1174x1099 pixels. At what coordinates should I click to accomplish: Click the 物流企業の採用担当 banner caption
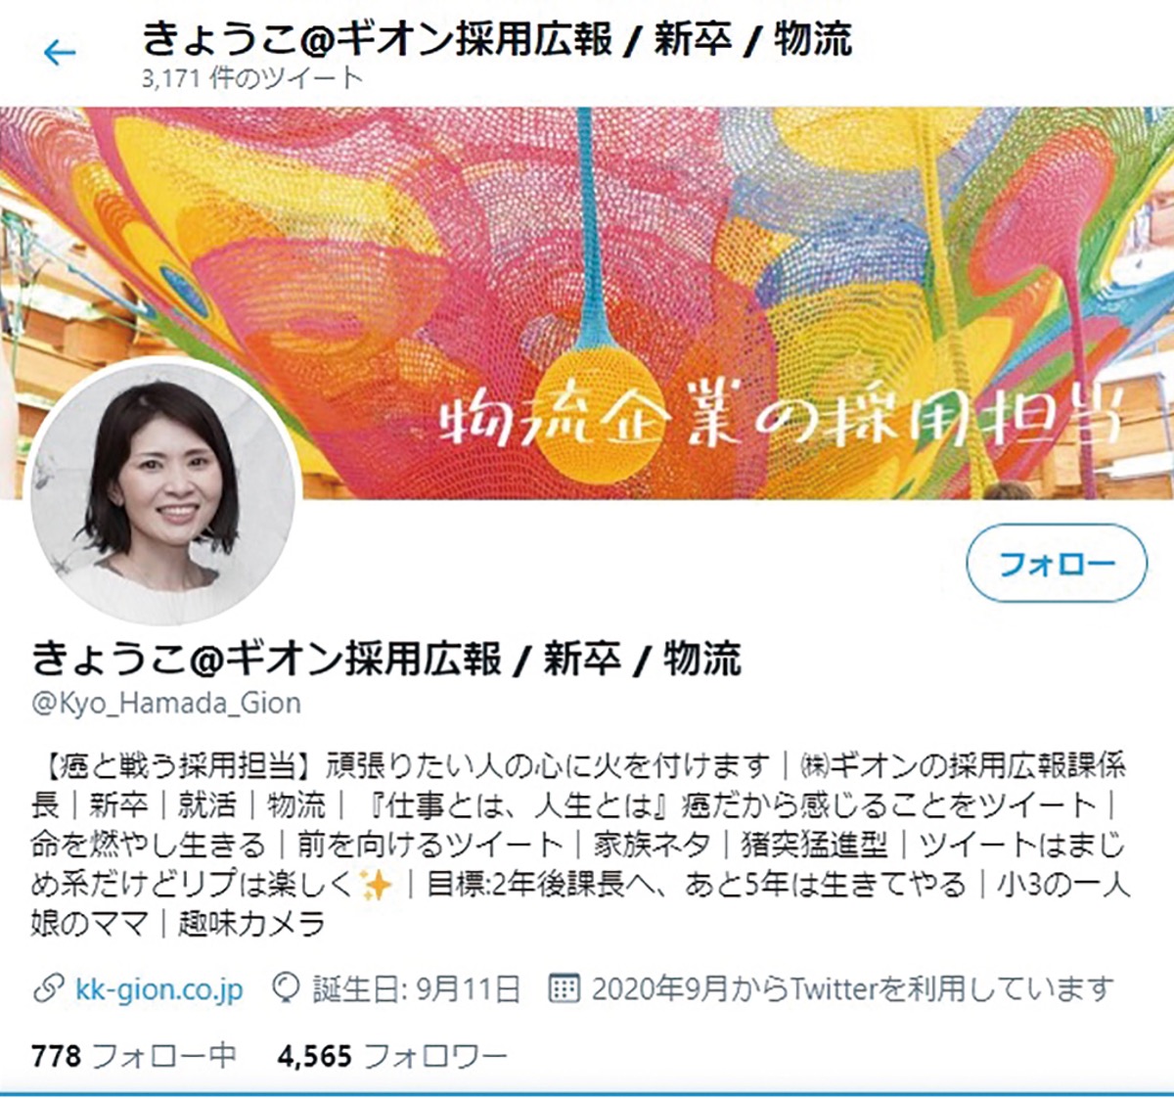[x=780, y=423]
